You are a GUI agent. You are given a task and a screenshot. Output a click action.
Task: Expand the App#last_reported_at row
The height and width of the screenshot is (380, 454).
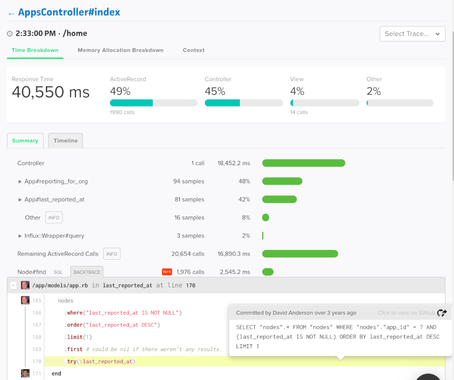[20, 200]
